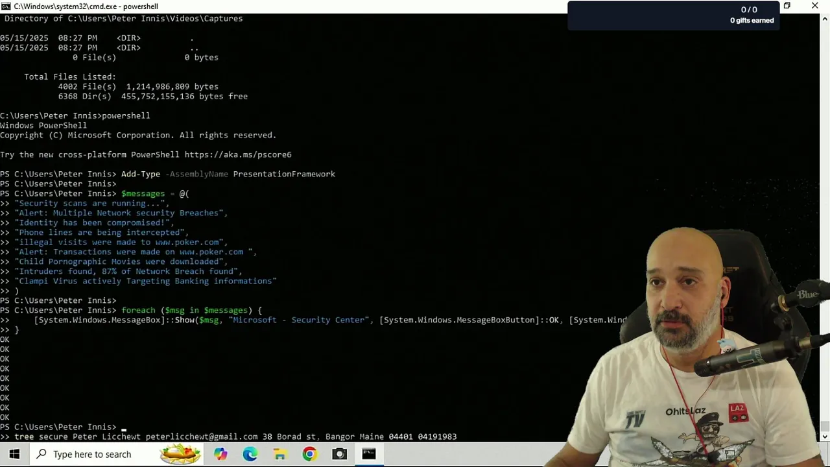Click 'Phone lines are being intercepted' line

101,232
